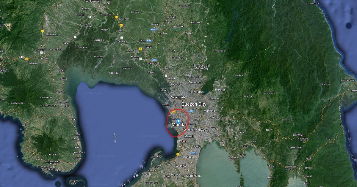This screenshot has height=187, width=357.
Task: Click the Baliwag label
Action: 155,23
